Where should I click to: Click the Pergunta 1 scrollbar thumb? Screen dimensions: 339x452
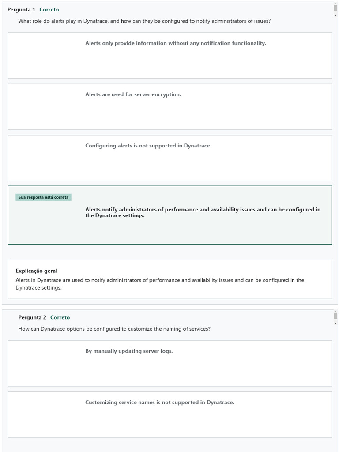click(335, 8)
